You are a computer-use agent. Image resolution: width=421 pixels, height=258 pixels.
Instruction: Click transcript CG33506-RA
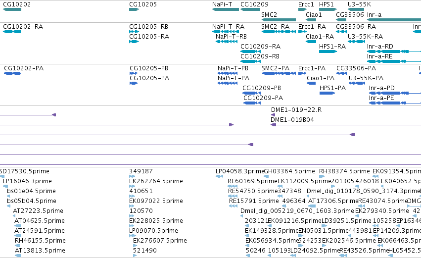356,27
